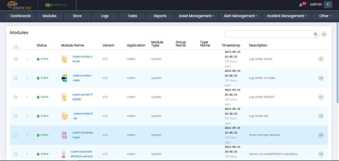Image resolution: width=339 pixels, height=161 pixels.
Task: Open the Incident Management dropdown menu
Action: [x=287, y=16]
